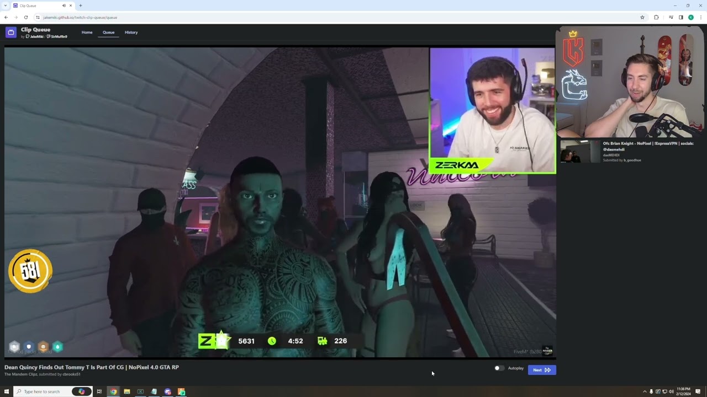Viewport: 707px width, 397px height.
Task: Open the browser side panel icon
Action: 681,17
